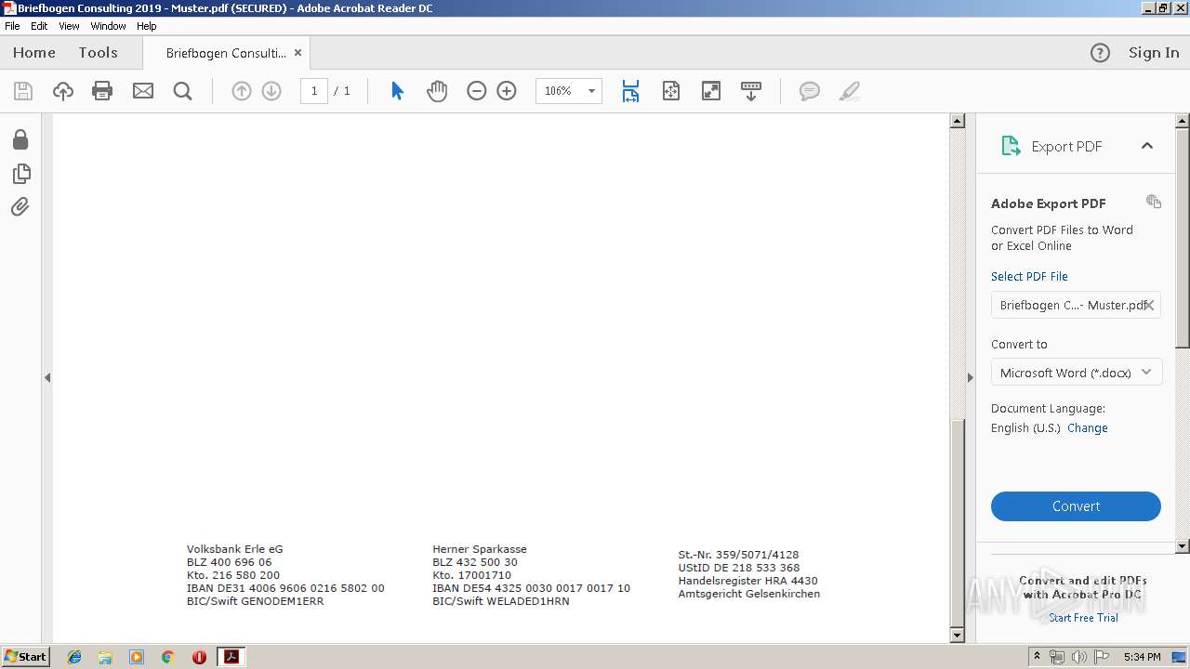Click the Sign In link
The width and height of the screenshot is (1190, 669).
pyautogui.click(x=1154, y=53)
